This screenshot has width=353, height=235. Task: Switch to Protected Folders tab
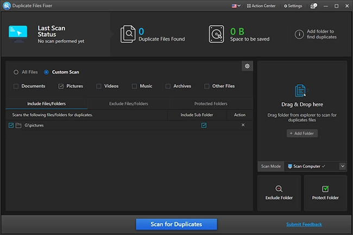(x=211, y=104)
